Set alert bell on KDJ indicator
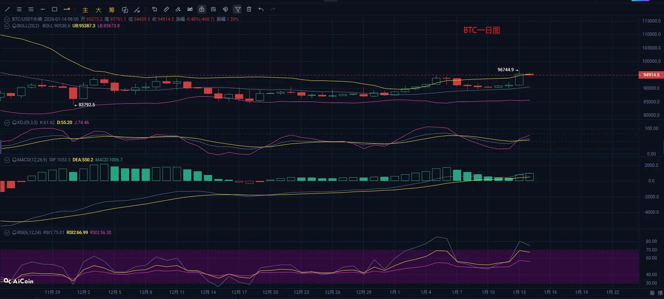 14,123
